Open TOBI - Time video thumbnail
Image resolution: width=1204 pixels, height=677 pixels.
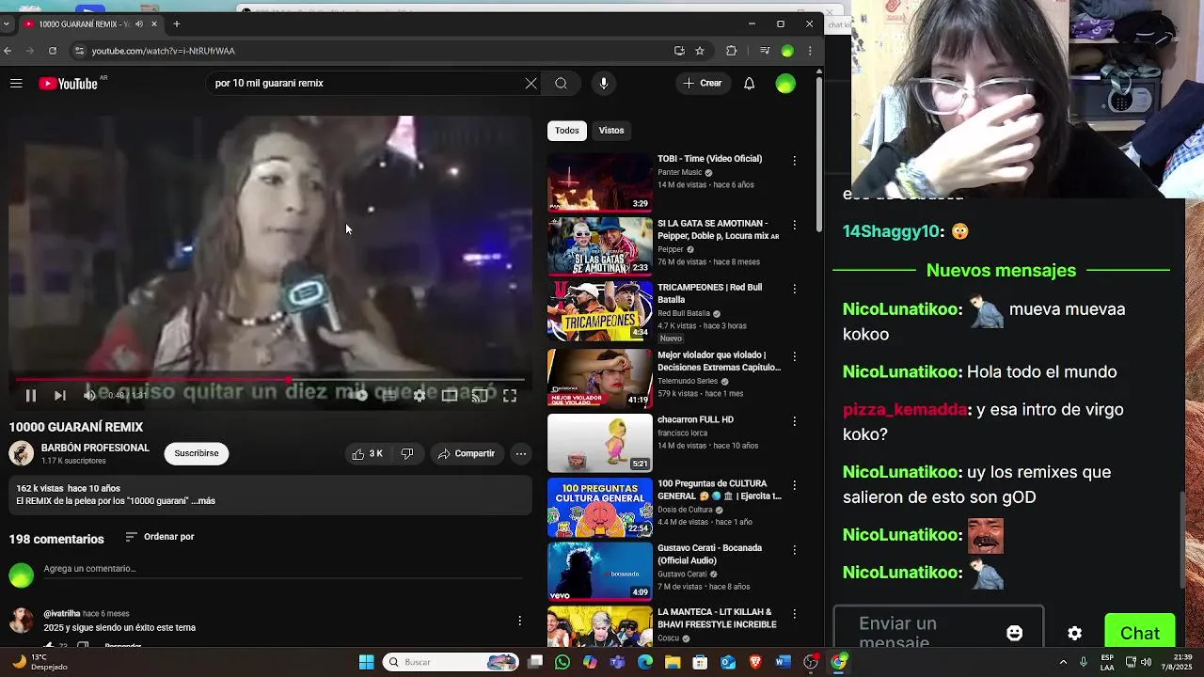tap(599, 182)
